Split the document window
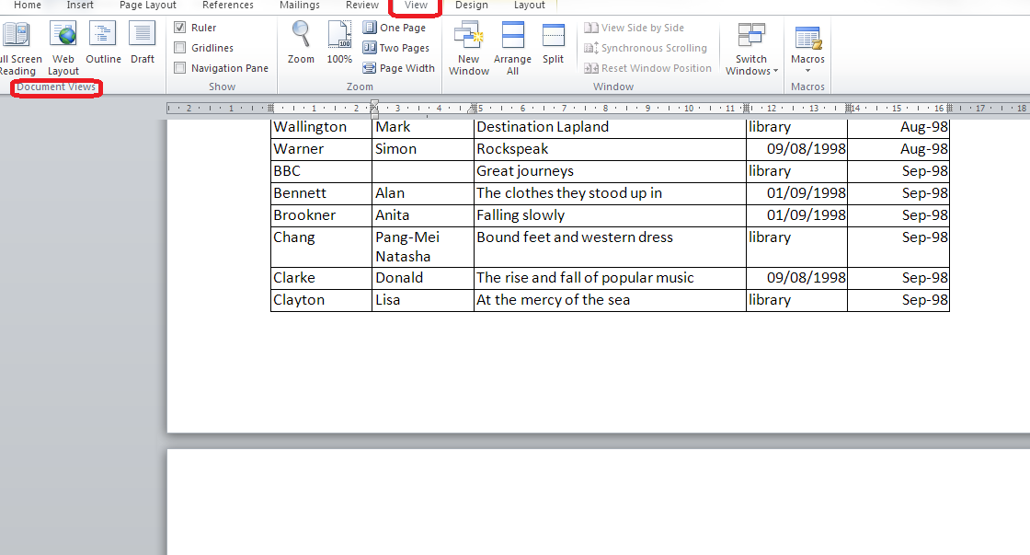Viewport: 1030px width, 555px height. pyautogui.click(x=553, y=42)
